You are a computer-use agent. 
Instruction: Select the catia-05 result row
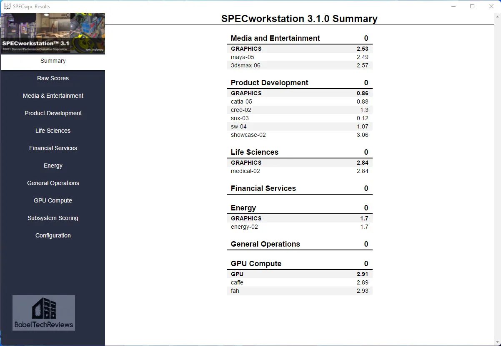pos(300,101)
